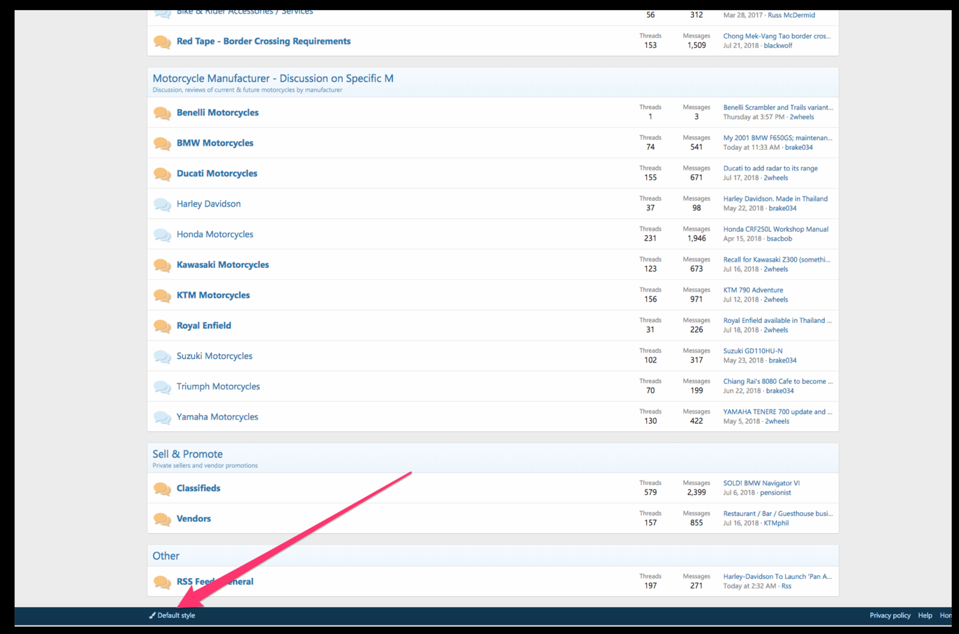Click the Harley Davidson forum bubble icon
Image resolution: width=959 pixels, height=634 pixels.
[162, 204]
